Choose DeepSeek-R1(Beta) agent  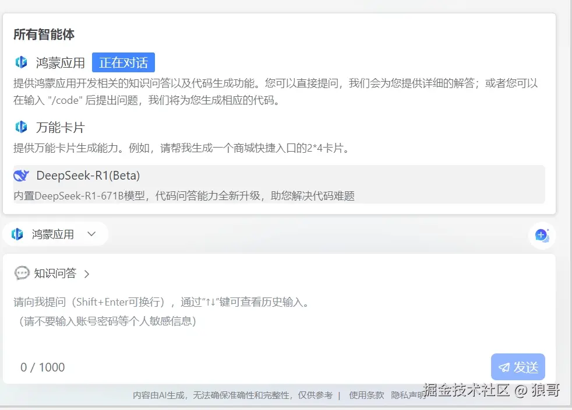279,184
